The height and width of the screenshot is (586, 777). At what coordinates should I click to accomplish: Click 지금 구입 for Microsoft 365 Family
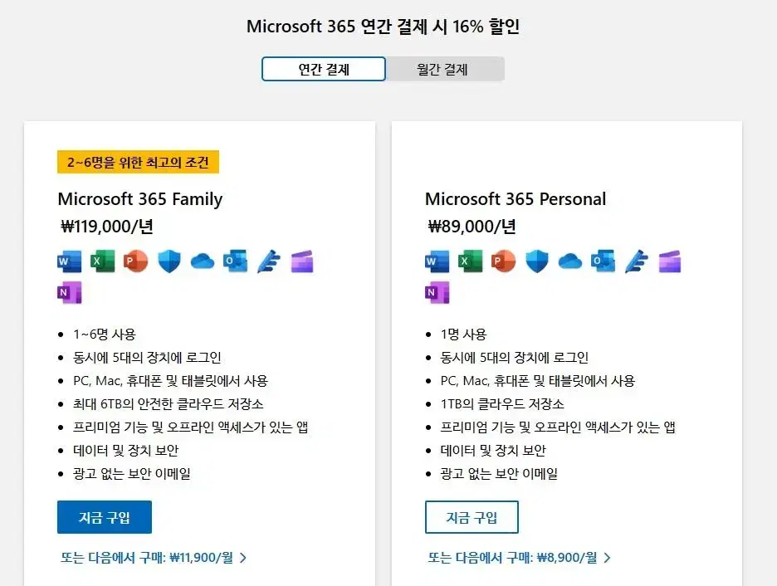point(105,517)
